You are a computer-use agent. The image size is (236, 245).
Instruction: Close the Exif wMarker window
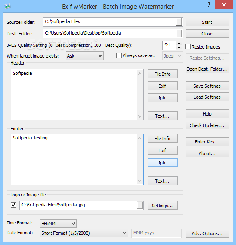(224, 5)
